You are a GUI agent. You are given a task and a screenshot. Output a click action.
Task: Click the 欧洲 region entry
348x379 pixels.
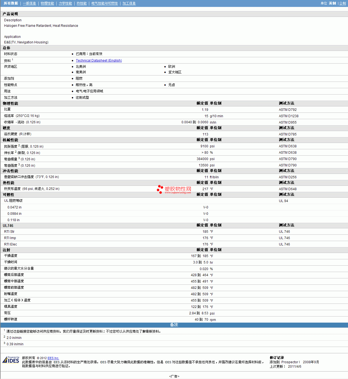point(172,67)
